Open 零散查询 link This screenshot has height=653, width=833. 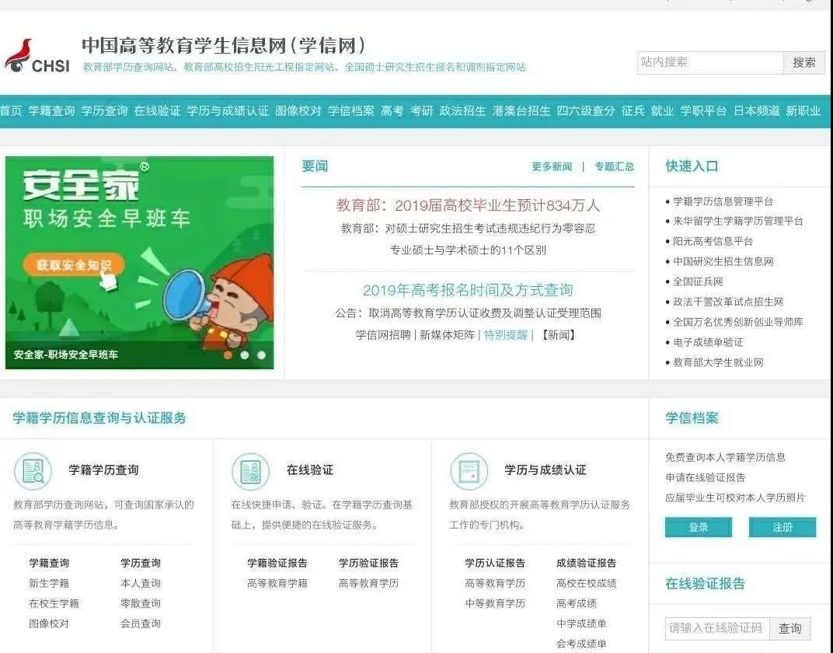click(x=141, y=603)
